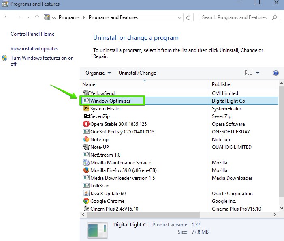Screen dimensions: 284x241
Task: Open Control Panel Home link
Action: coord(32,34)
